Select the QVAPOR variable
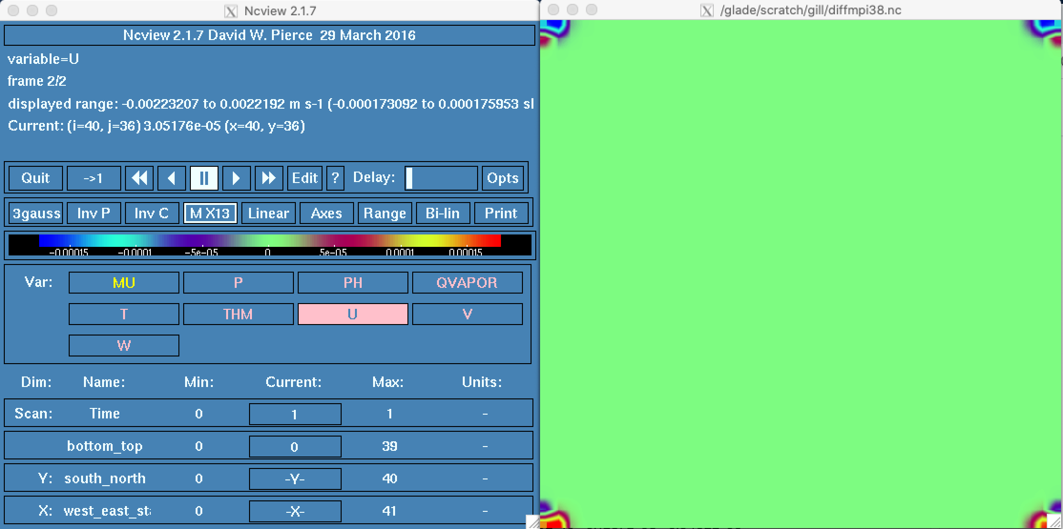 tap(467, 283)
